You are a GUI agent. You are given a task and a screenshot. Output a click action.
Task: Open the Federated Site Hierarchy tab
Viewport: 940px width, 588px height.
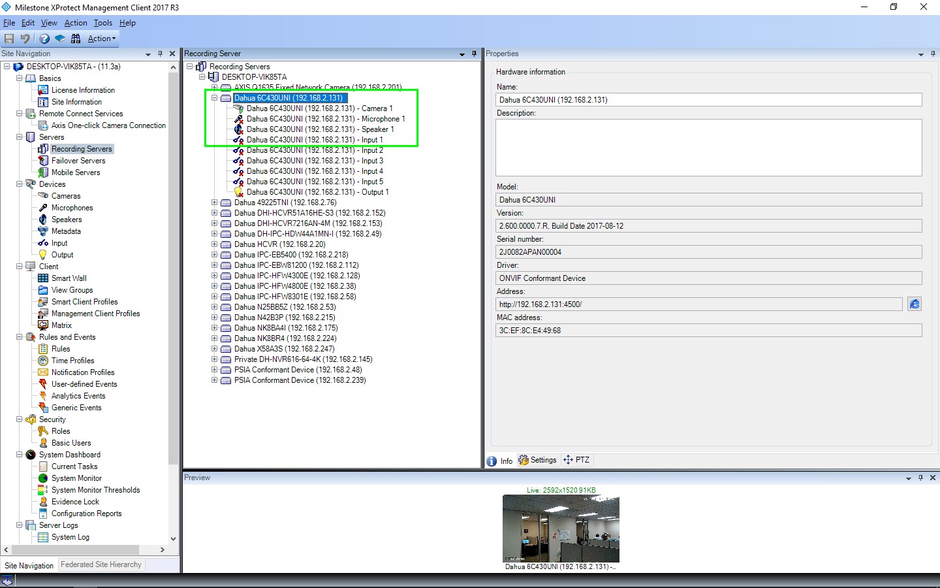101,564
